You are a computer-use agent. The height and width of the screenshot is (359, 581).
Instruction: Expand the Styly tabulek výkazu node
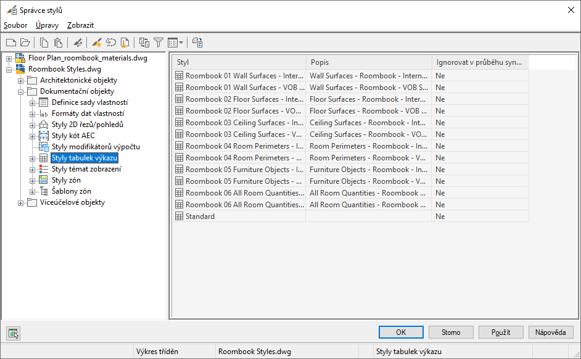click(32, 159)
